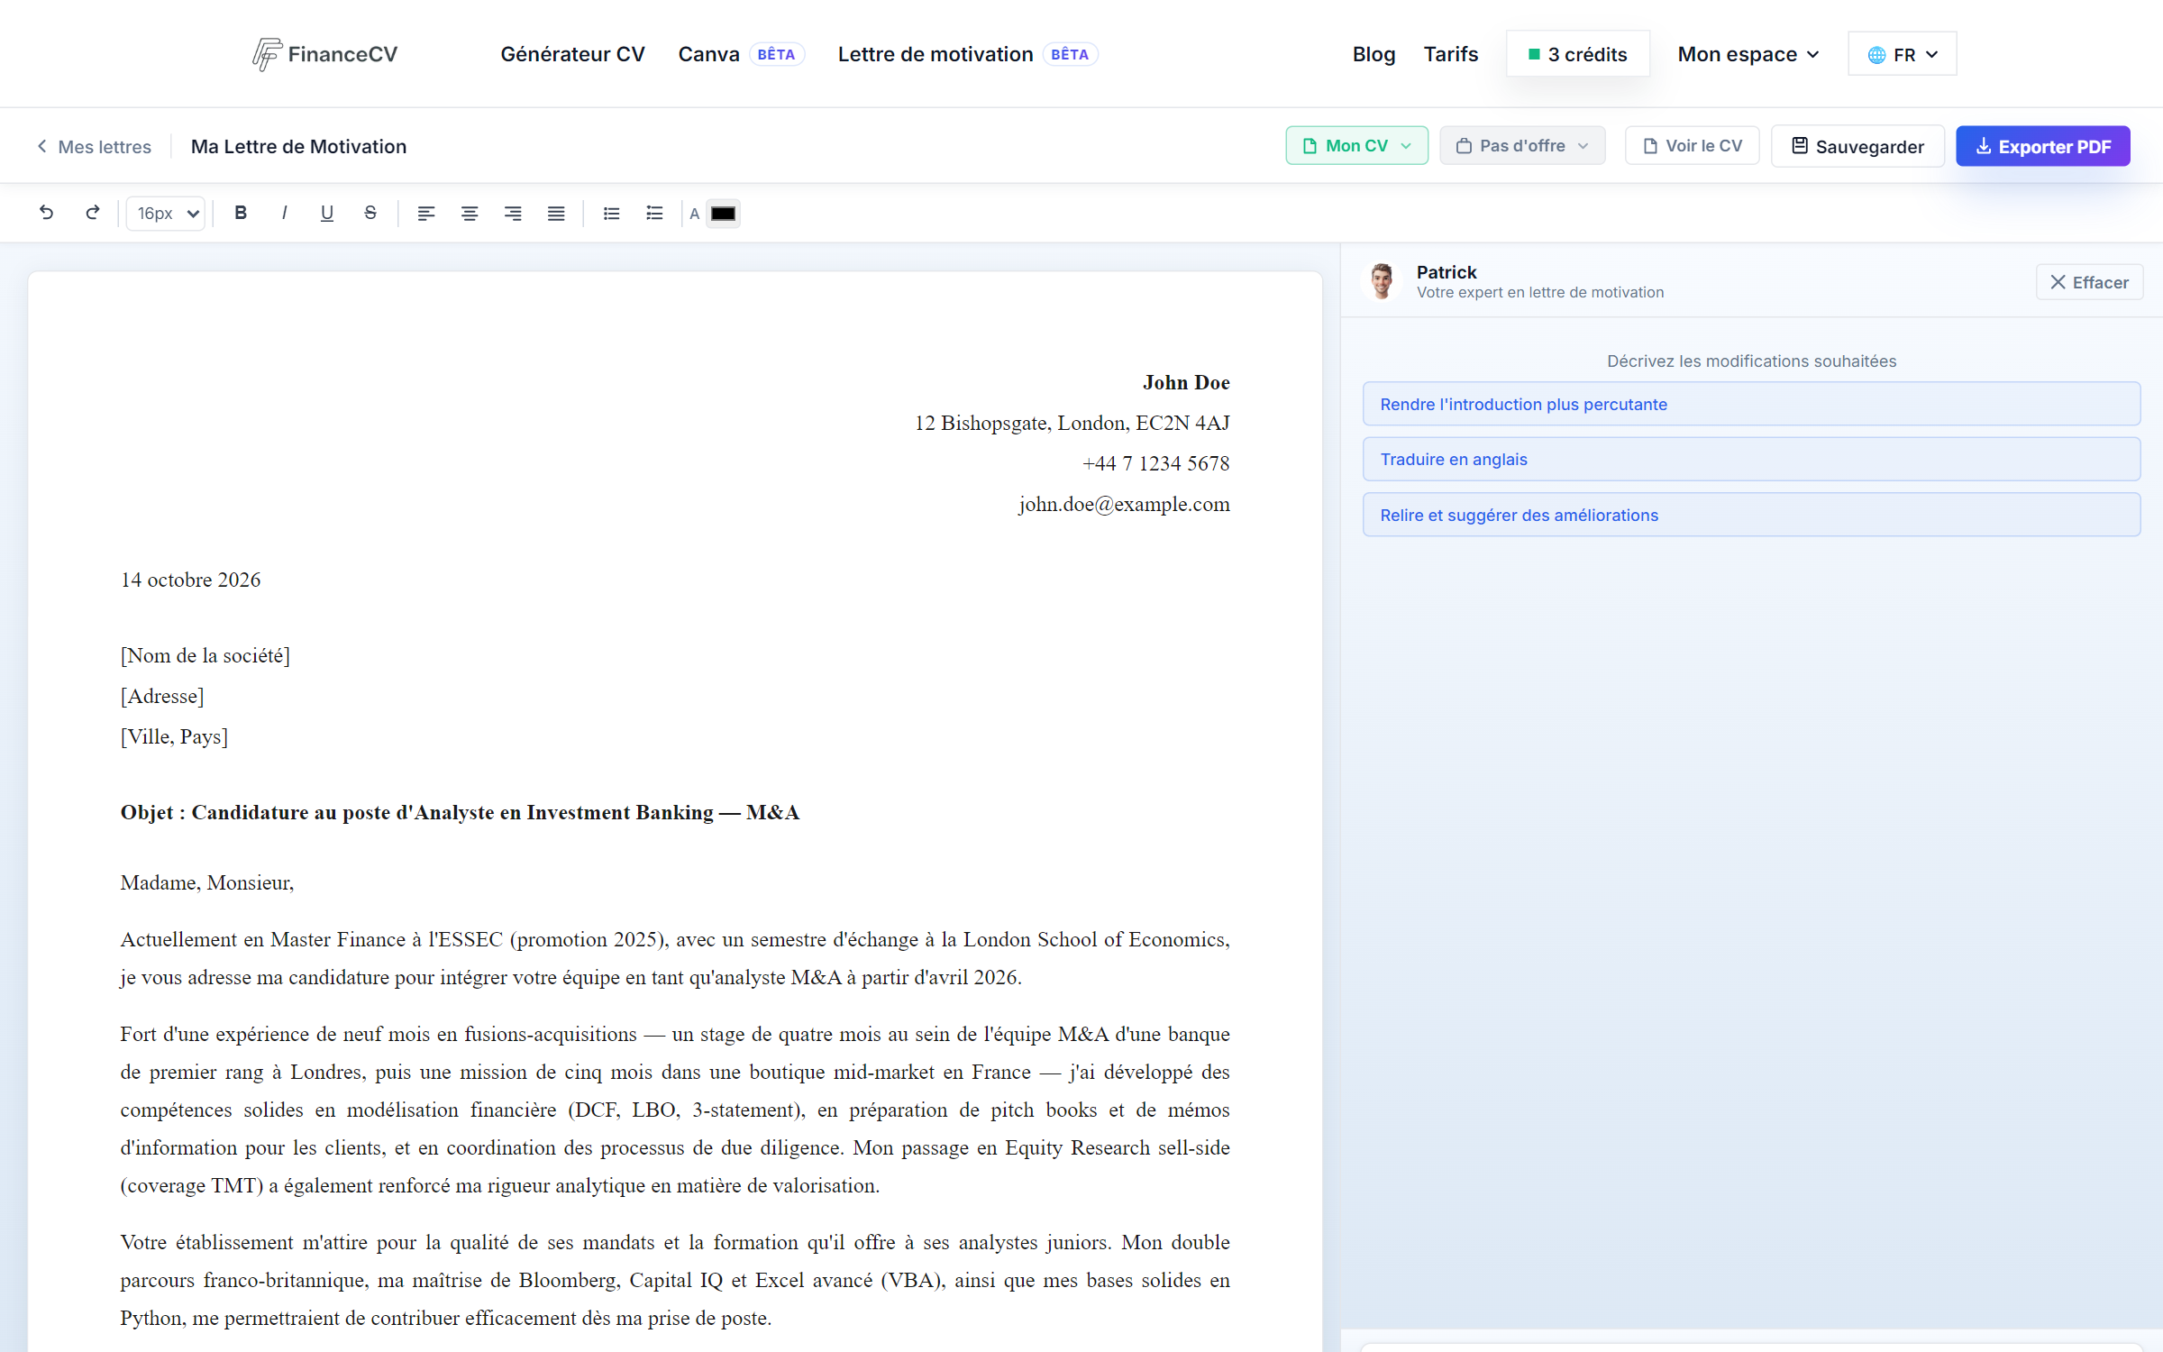The height and width of the screenshot is (1352, 2163).
Task: Click the 'Madame, Monsieur,' greeting
Action: click(x=207, y=883)
